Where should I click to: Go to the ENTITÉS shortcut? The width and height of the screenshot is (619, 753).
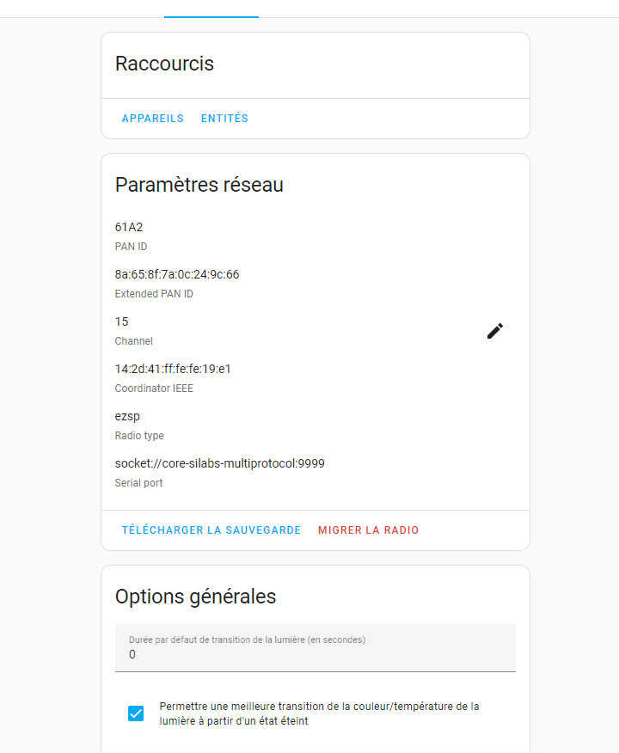tap(224, 119)
